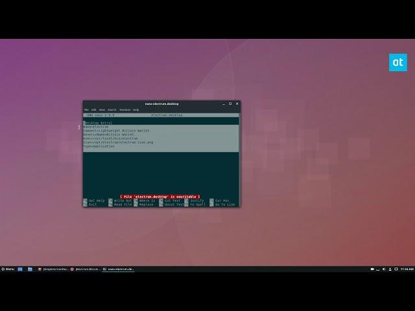Image resolution: width=415 pixels, height=311 pixels.
Task: Open the File menu in the terminal
Action: 86,109
